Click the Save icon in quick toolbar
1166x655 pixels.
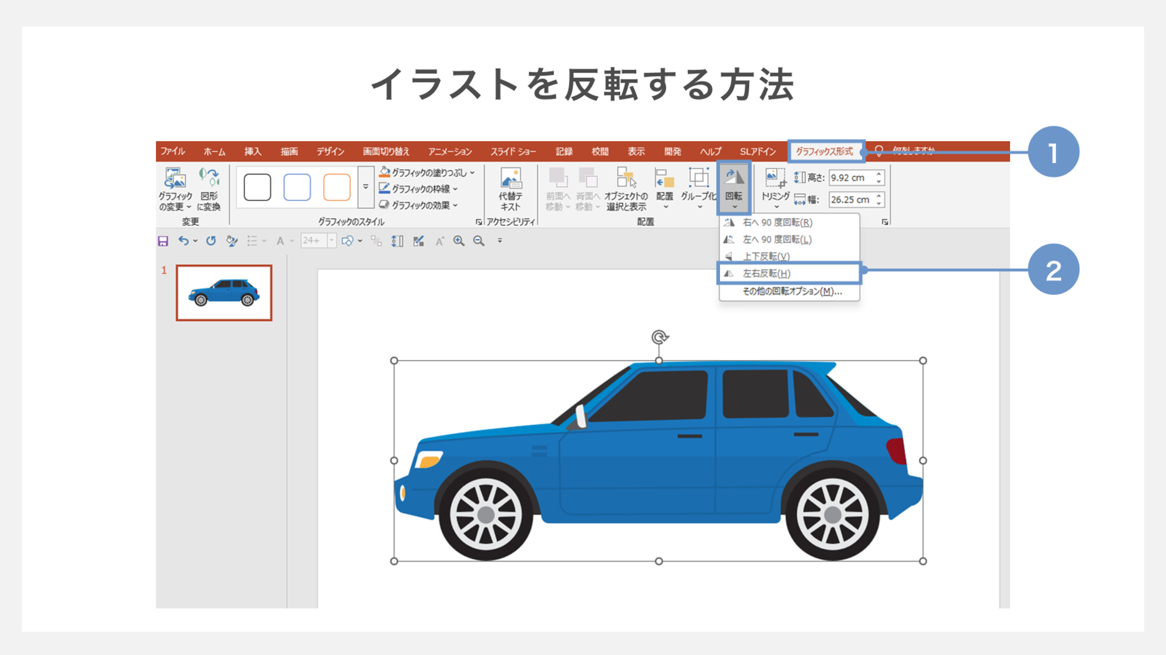[x=163, y=241]
